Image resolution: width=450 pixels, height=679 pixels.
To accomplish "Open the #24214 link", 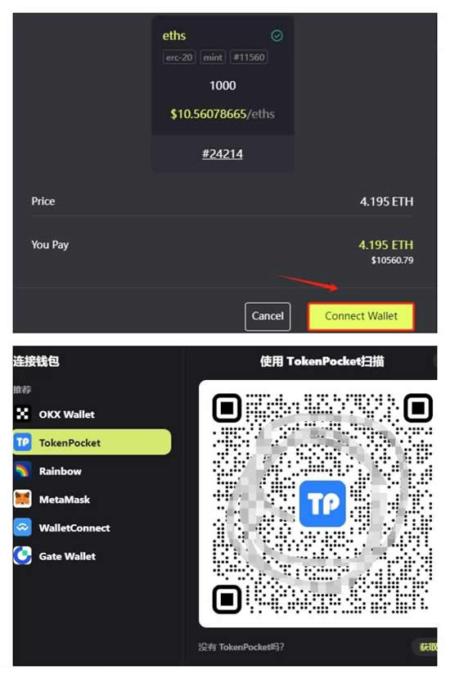I will coord(223,154).
